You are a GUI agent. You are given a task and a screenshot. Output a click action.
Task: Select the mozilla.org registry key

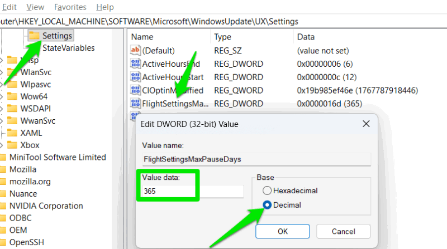(30, 182)
